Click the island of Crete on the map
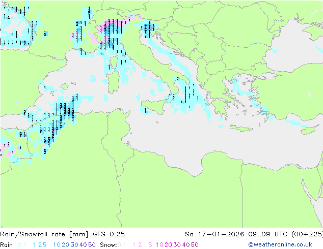323x249 pixels. coord(241,128)
